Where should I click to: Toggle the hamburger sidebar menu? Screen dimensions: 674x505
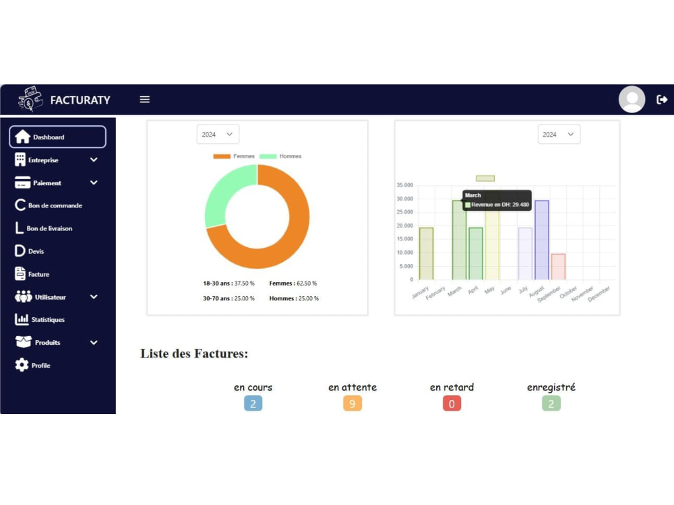pyautogui.click(x=145, y=100)
